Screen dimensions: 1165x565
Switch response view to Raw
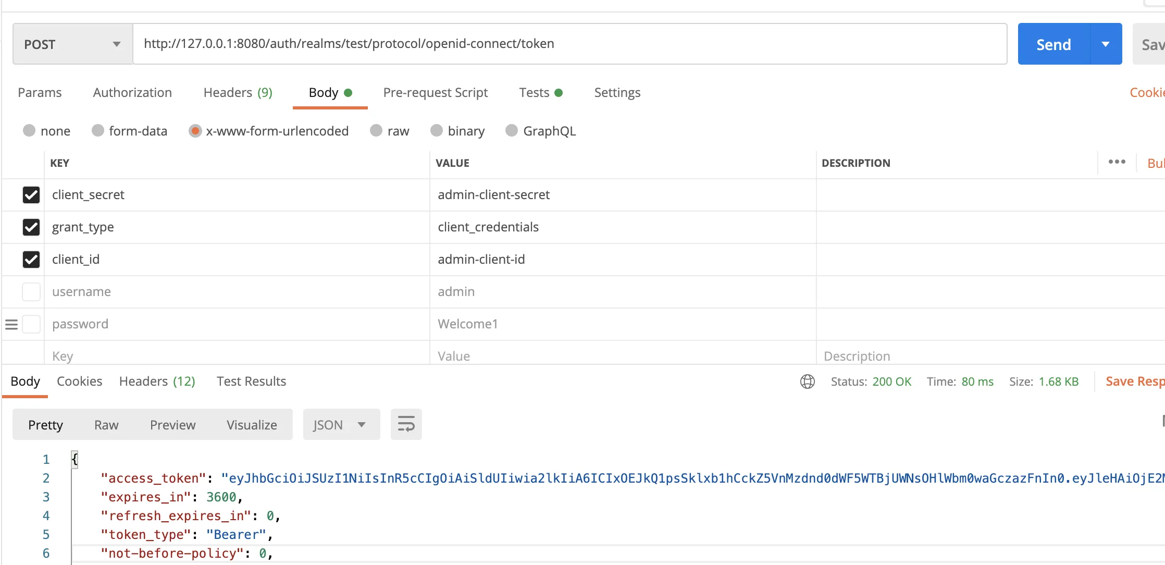(106, 425)
